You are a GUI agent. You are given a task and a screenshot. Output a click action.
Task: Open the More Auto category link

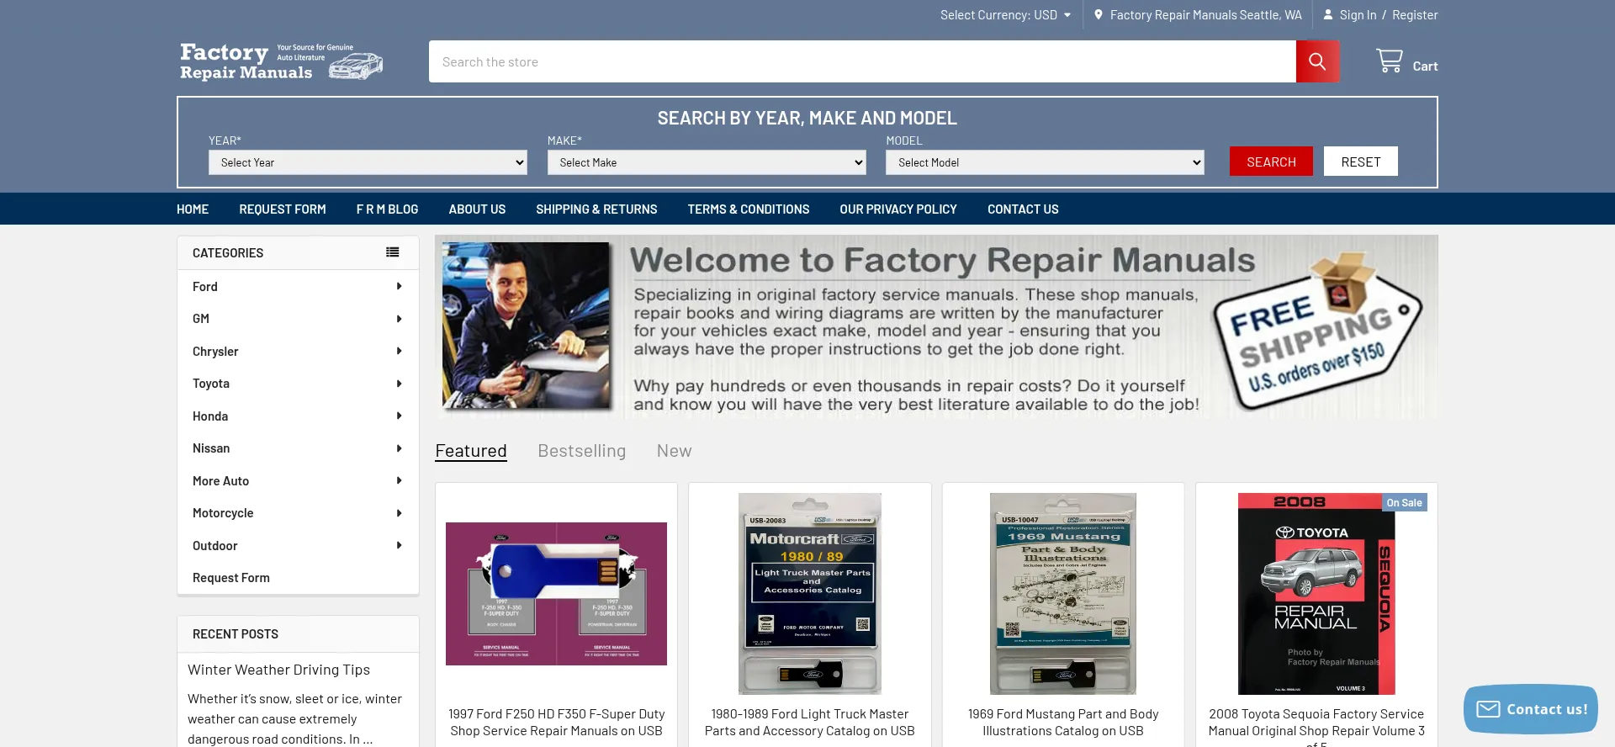coord(220,481)
